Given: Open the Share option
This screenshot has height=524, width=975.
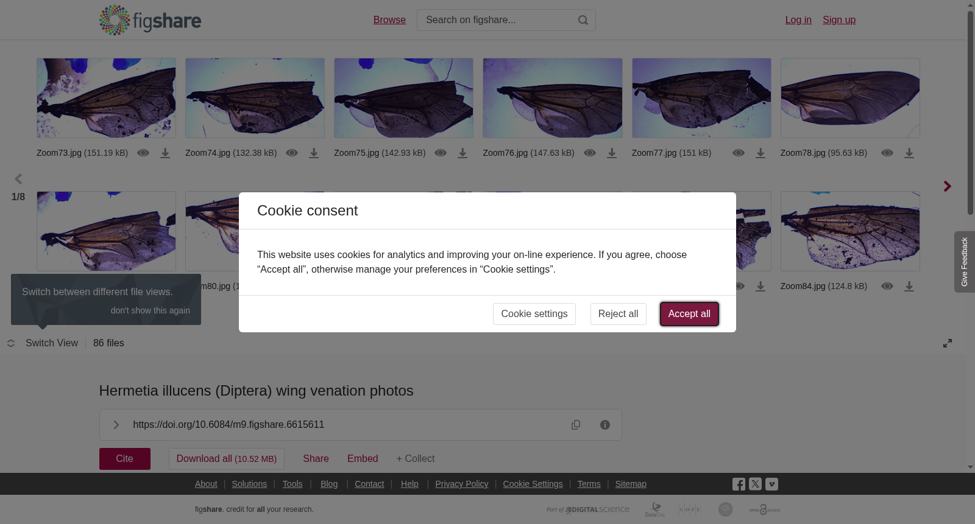Looking at the screenshot, I should coord(316,459).
